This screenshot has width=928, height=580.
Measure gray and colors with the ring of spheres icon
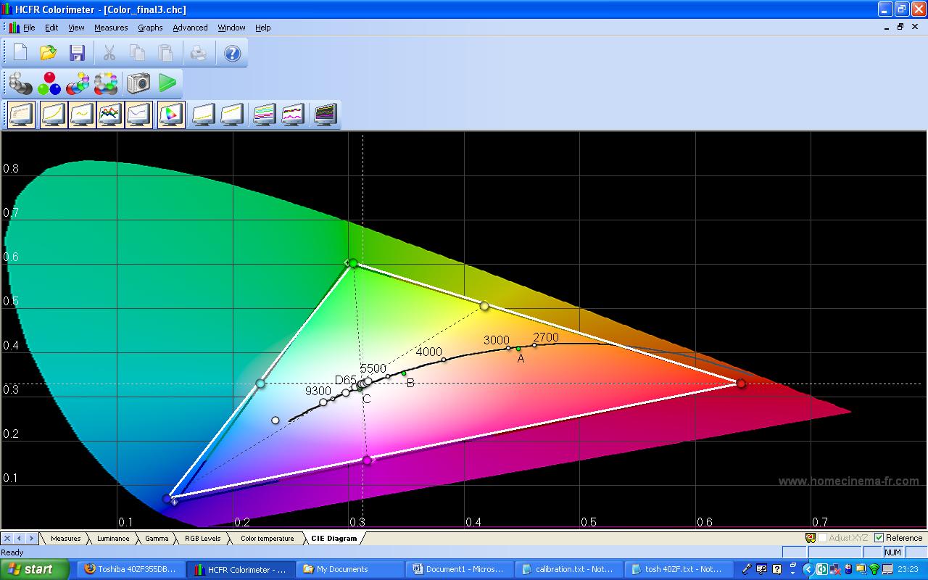coord(106,83)
